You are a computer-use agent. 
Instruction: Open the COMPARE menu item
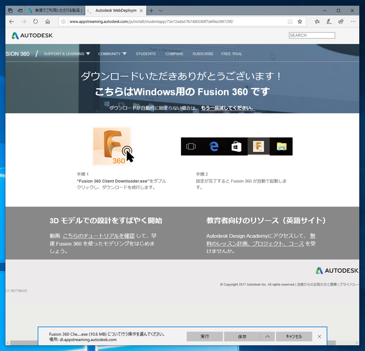(x=174, y=54)
